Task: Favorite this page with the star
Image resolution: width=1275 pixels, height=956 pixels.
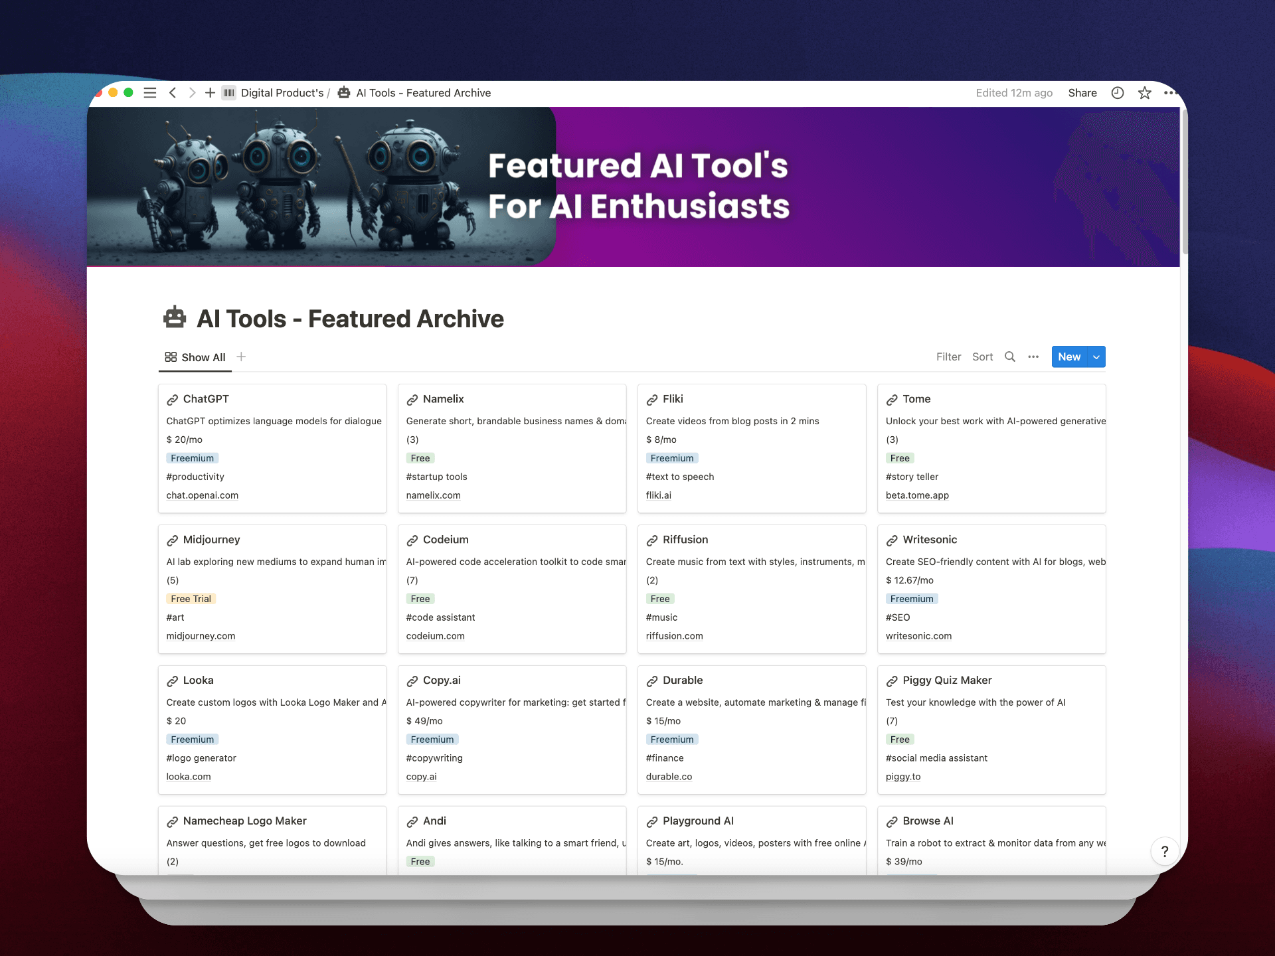Action: click(x=1144, y=93)
